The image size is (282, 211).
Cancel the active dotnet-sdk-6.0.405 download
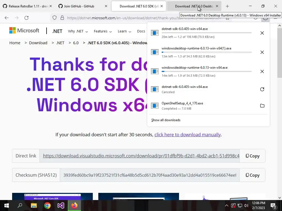262,33
